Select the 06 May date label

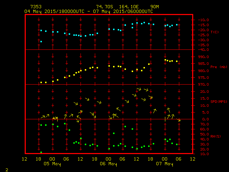(x=108, y=164)
